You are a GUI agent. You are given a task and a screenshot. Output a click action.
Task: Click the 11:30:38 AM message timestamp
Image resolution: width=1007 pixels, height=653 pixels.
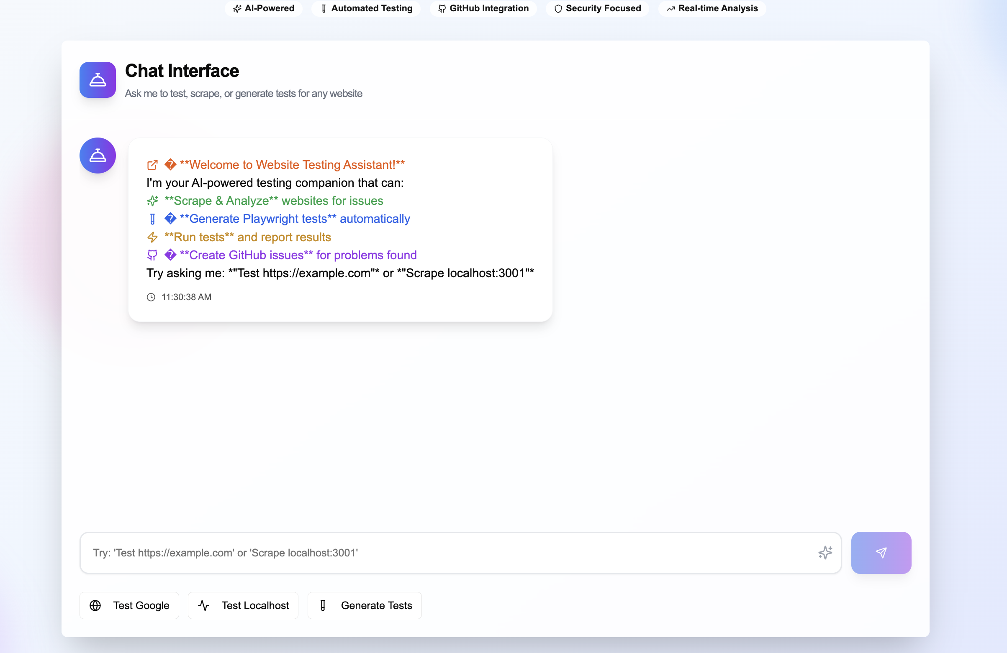point(187,297)
